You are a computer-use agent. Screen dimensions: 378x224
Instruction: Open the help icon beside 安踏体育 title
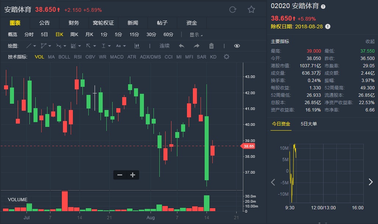[x=323, y=7]
